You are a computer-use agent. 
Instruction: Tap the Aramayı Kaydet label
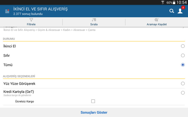(157, 24)
